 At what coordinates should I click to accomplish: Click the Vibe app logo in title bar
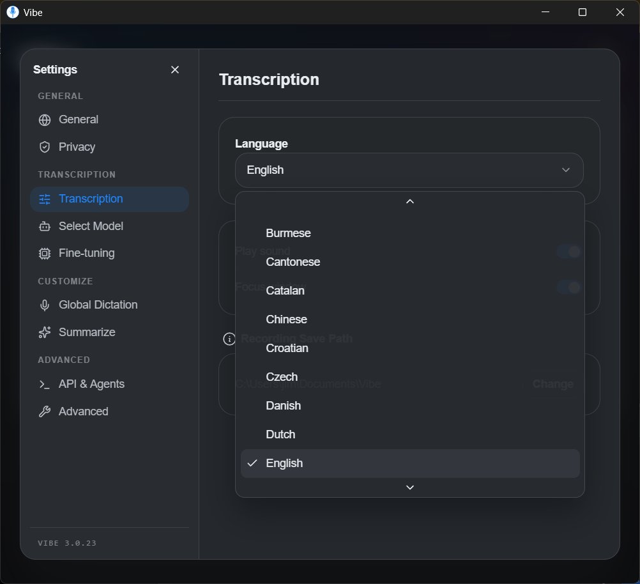(x=13, y=12)
